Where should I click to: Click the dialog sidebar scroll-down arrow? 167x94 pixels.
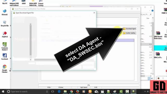[31, 60]
